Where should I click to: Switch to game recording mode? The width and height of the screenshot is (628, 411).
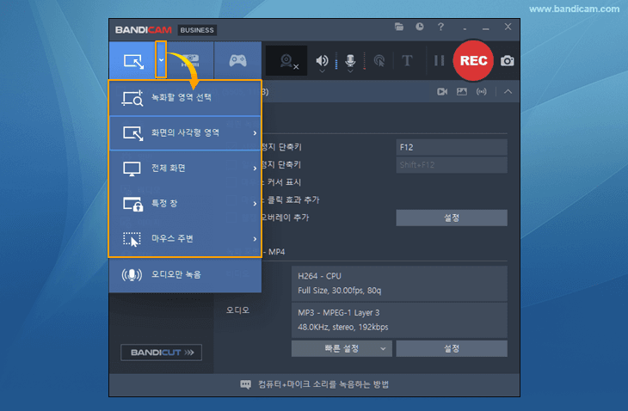238,60
